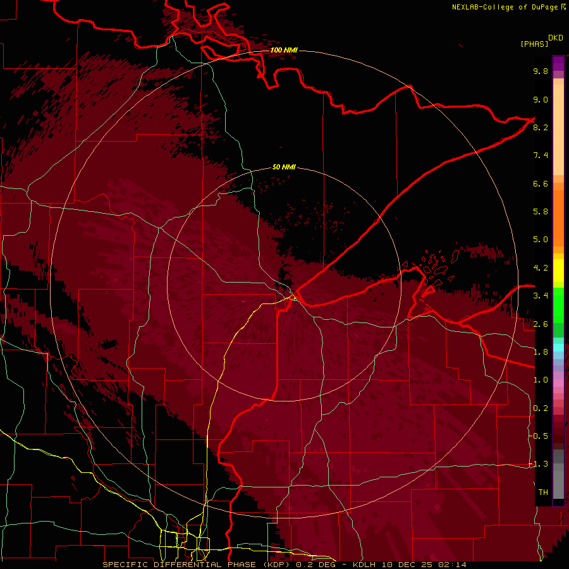Viewport: 569px width, 569px height.
Task: Click the 100 NMI range ring label
Action: point(284,50)
